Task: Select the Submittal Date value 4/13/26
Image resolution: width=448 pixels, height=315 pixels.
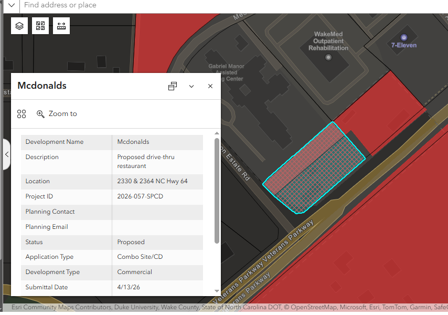Action: [129, 287]
